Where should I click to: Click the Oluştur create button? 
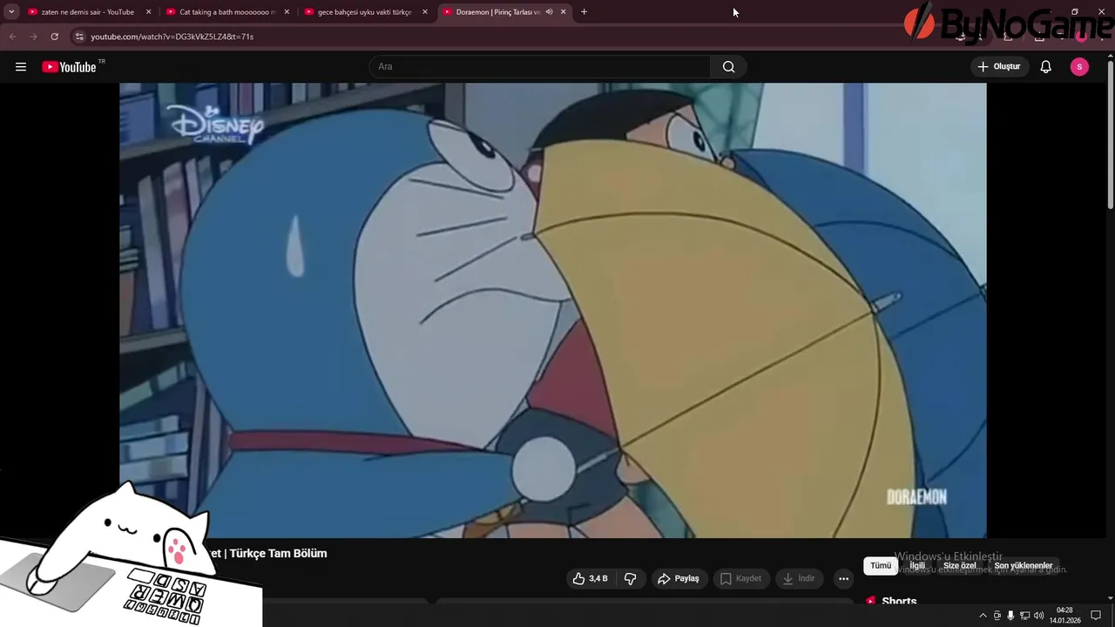[999, 67]
